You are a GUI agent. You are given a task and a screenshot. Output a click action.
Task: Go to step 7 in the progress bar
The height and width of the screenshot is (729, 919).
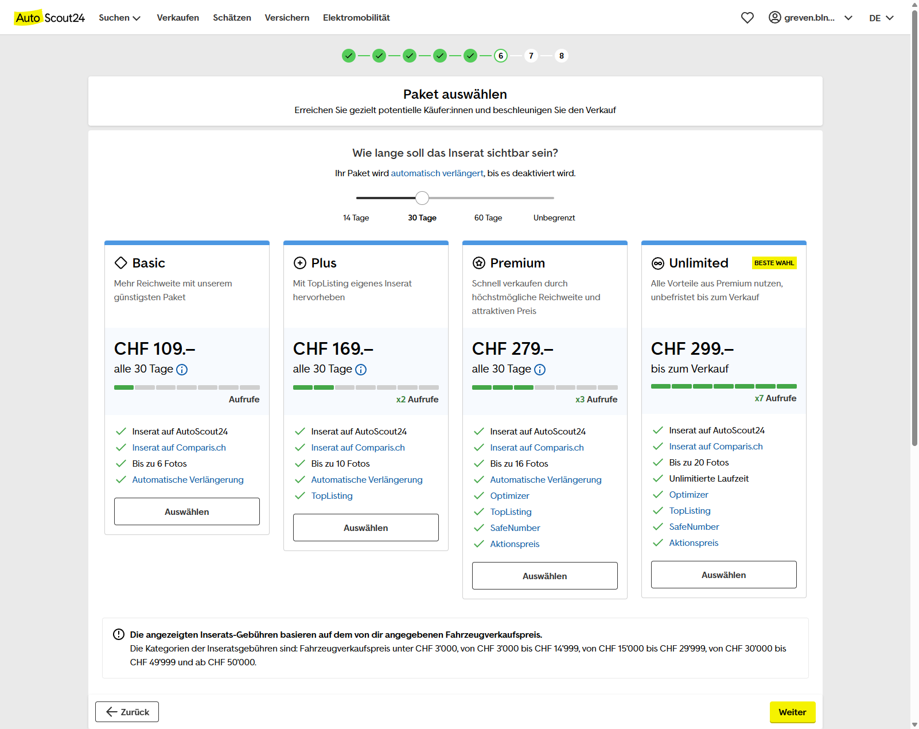[531, 56]
